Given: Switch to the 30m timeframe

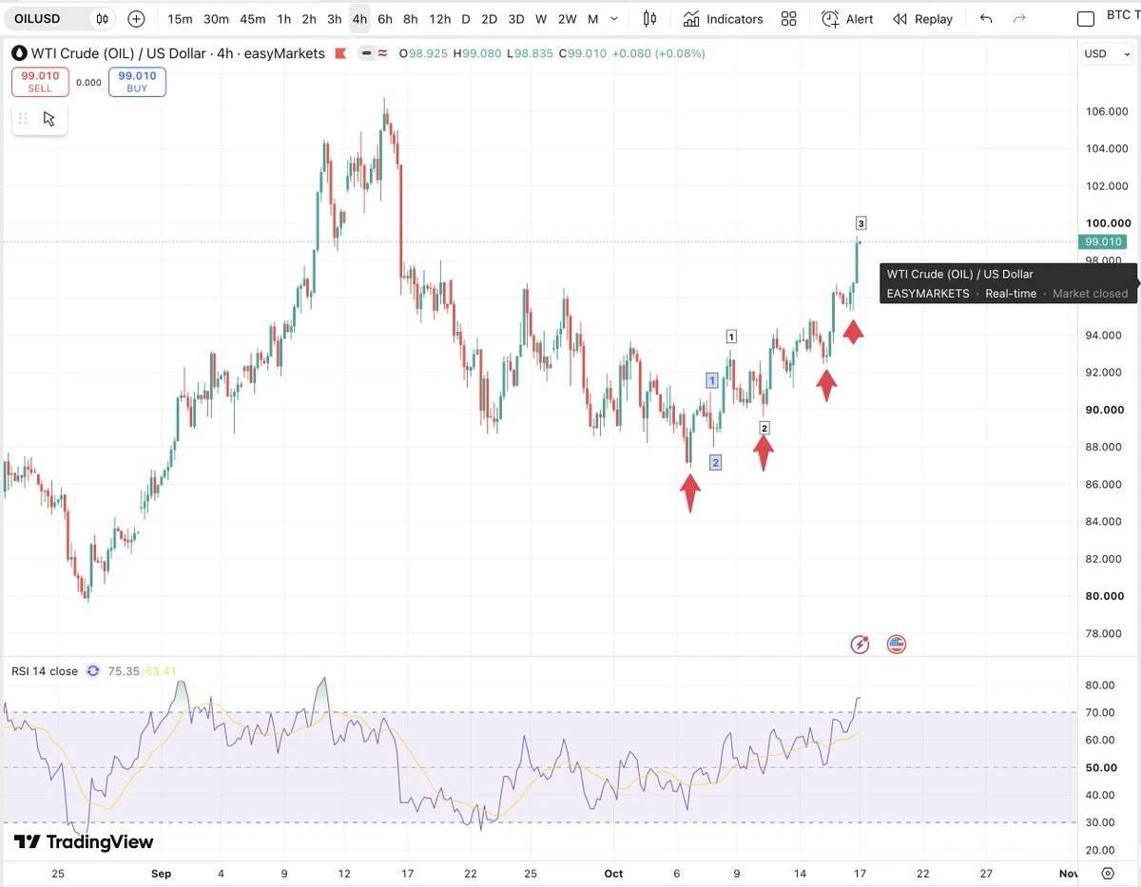Looking at the screenshot, I should 216,19.
